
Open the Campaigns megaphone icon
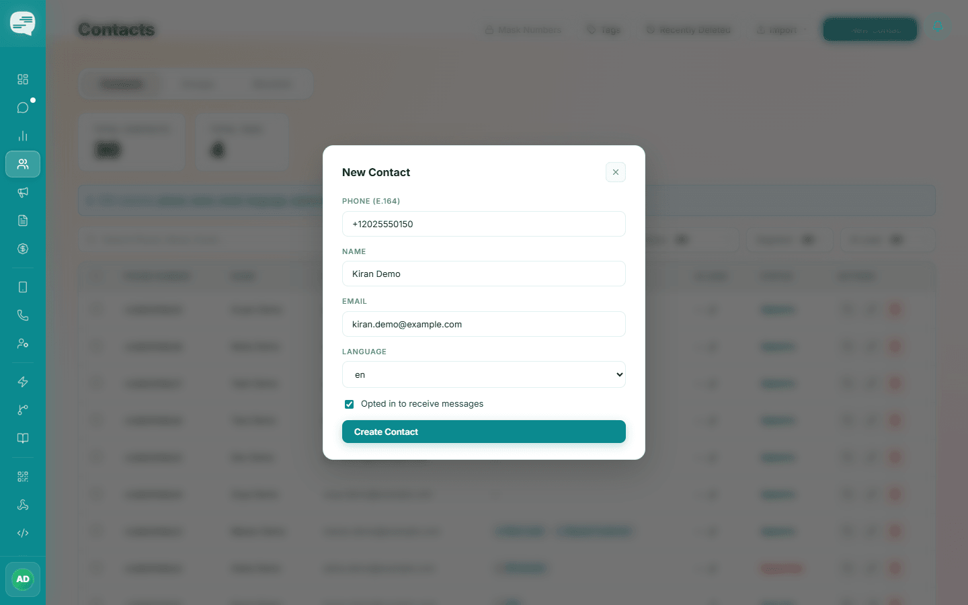point(23,192)
